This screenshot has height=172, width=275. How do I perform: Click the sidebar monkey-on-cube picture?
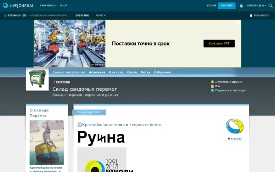coord(47,142)
